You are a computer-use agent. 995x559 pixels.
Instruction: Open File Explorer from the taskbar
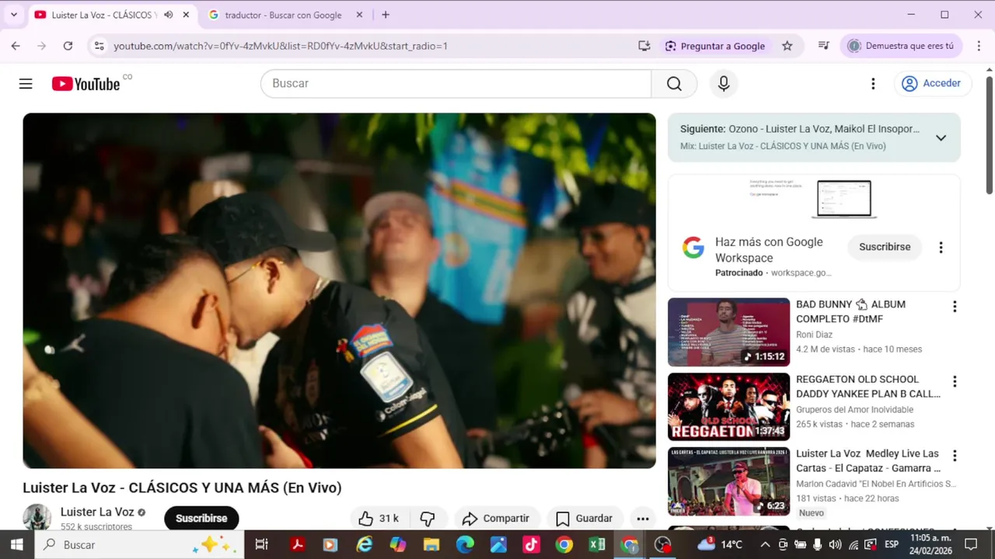[431, 544]
